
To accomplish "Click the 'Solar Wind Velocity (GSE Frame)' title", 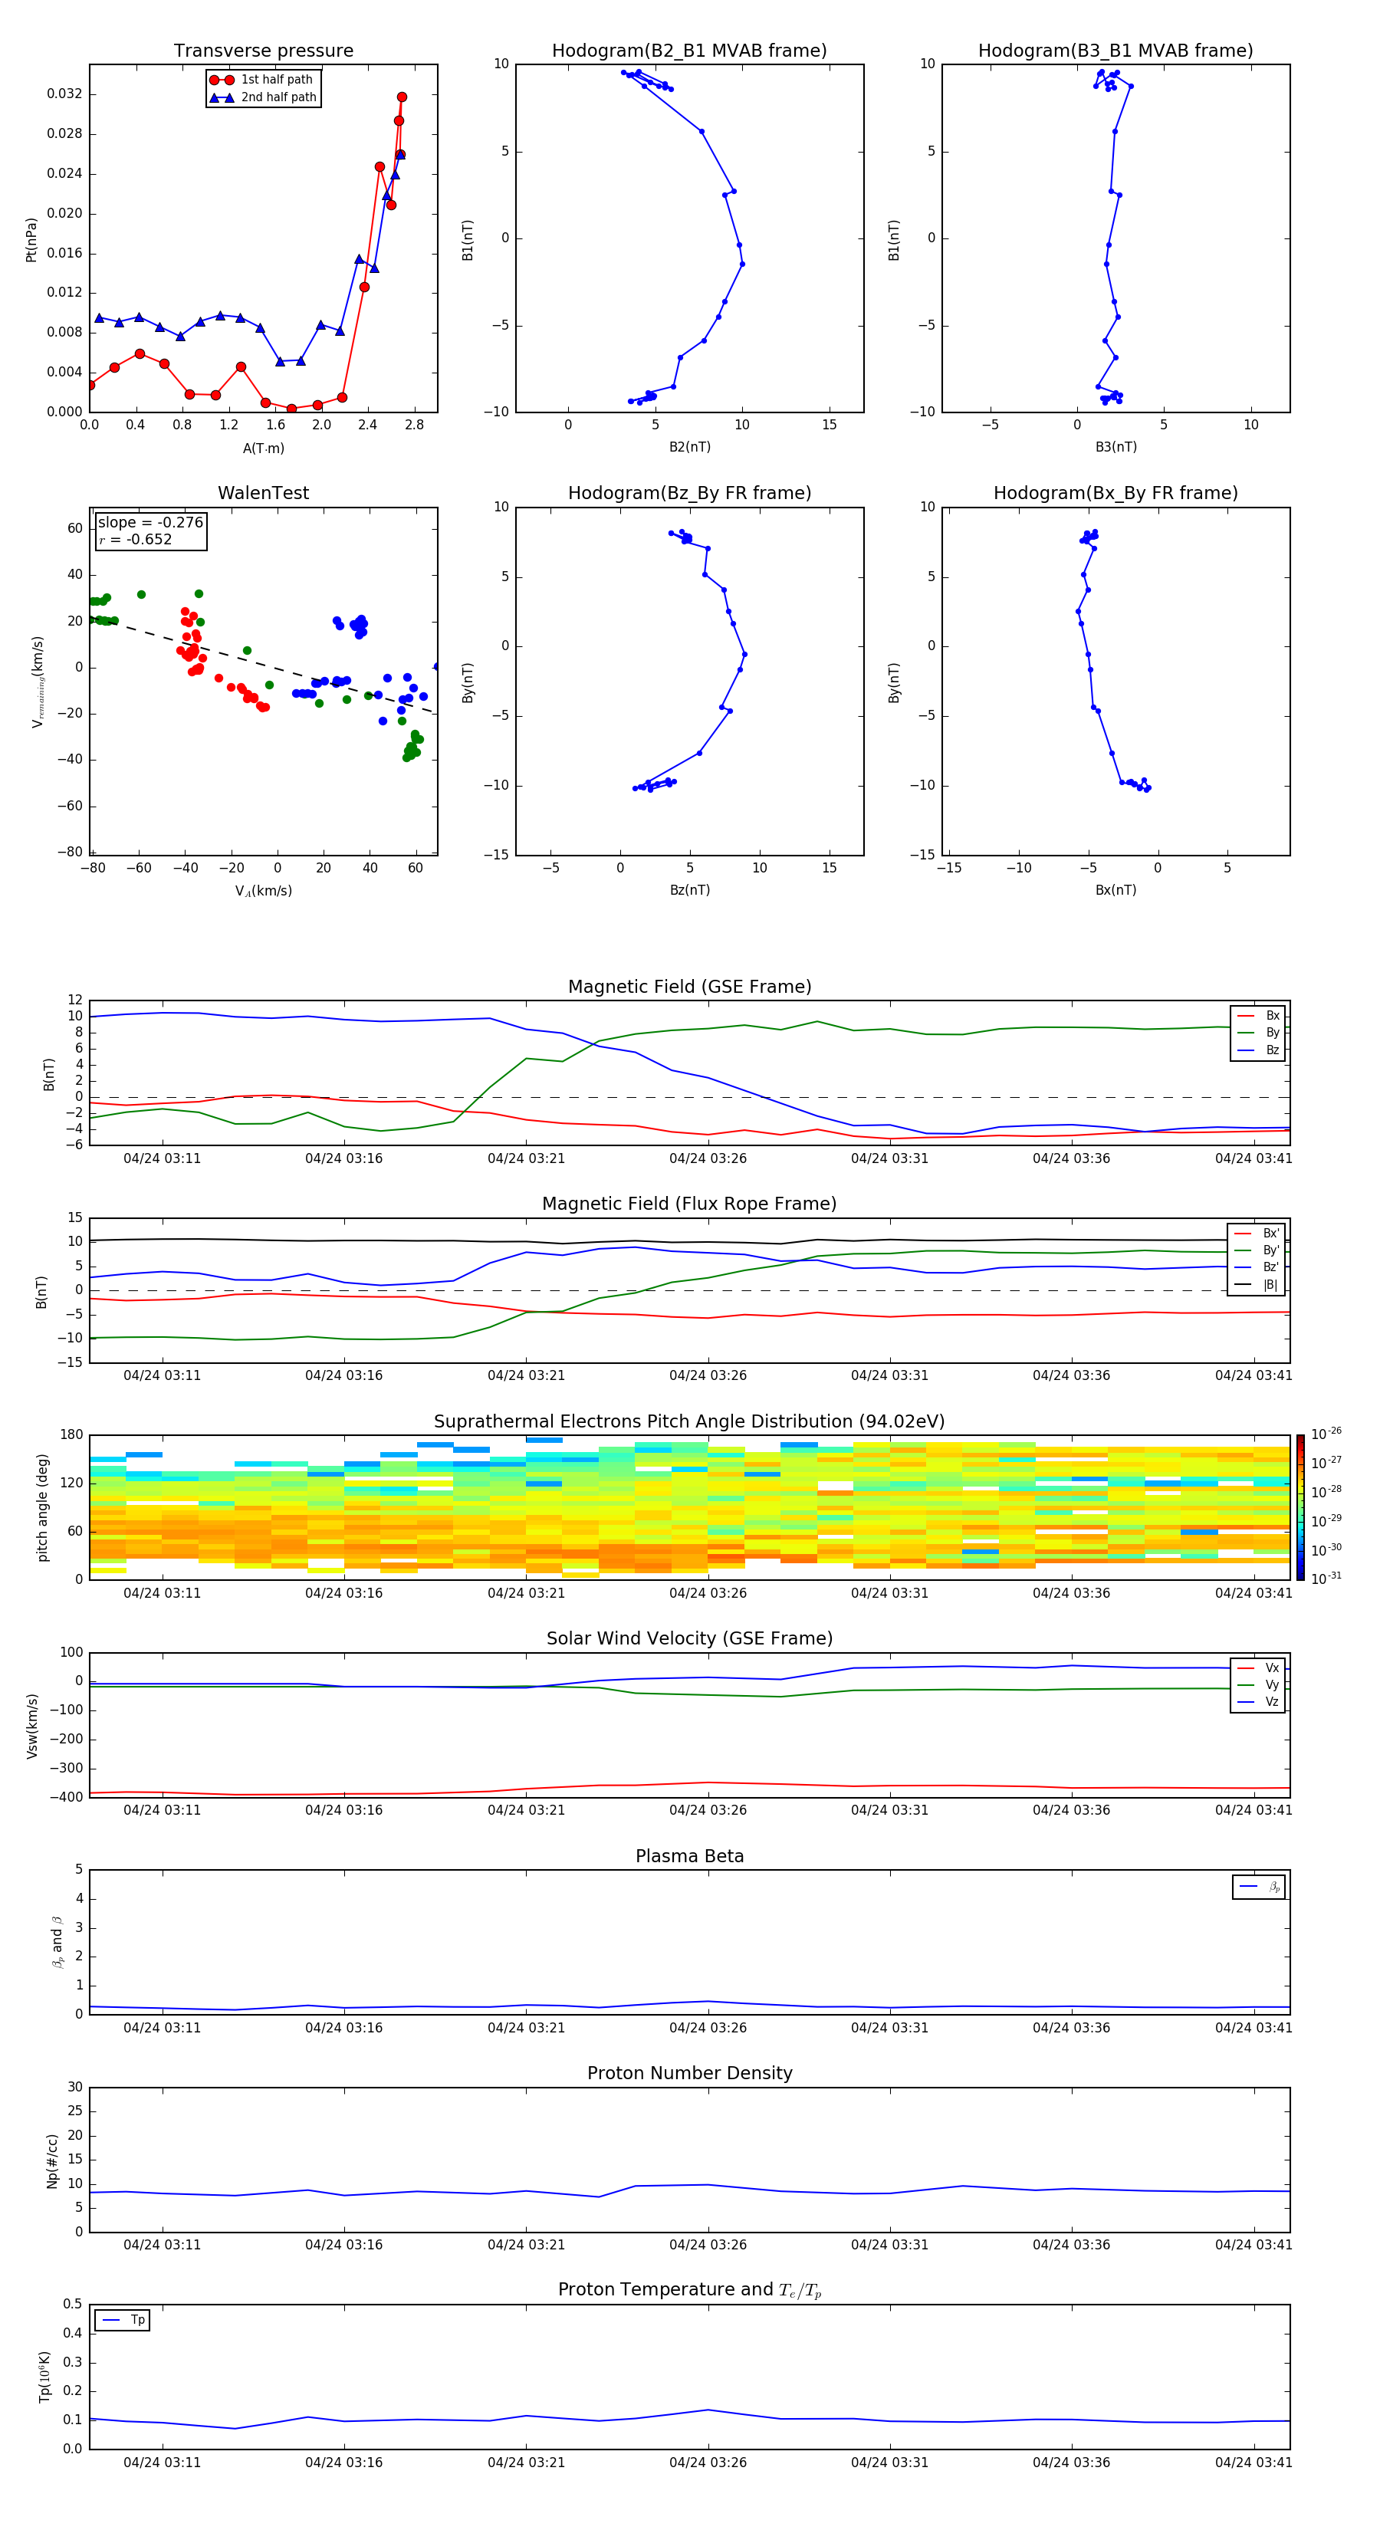I will coord(689,1639).
